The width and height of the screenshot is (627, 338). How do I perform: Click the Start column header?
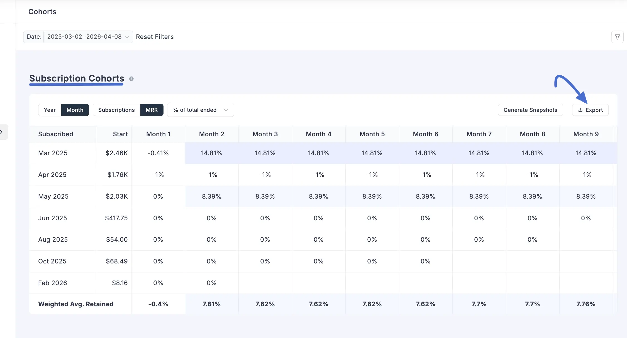coord(120,134)
